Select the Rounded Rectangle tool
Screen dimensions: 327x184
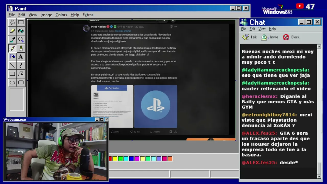tap(21, 83)
